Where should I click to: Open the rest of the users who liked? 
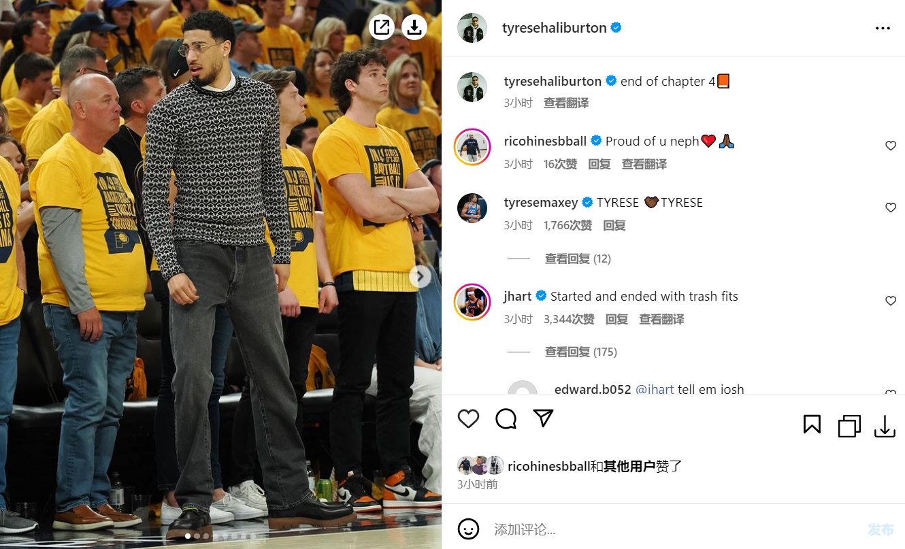[629, 466]
